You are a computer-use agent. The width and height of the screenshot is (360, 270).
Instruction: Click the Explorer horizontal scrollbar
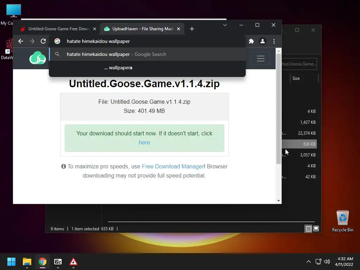[x=211, y=222]
